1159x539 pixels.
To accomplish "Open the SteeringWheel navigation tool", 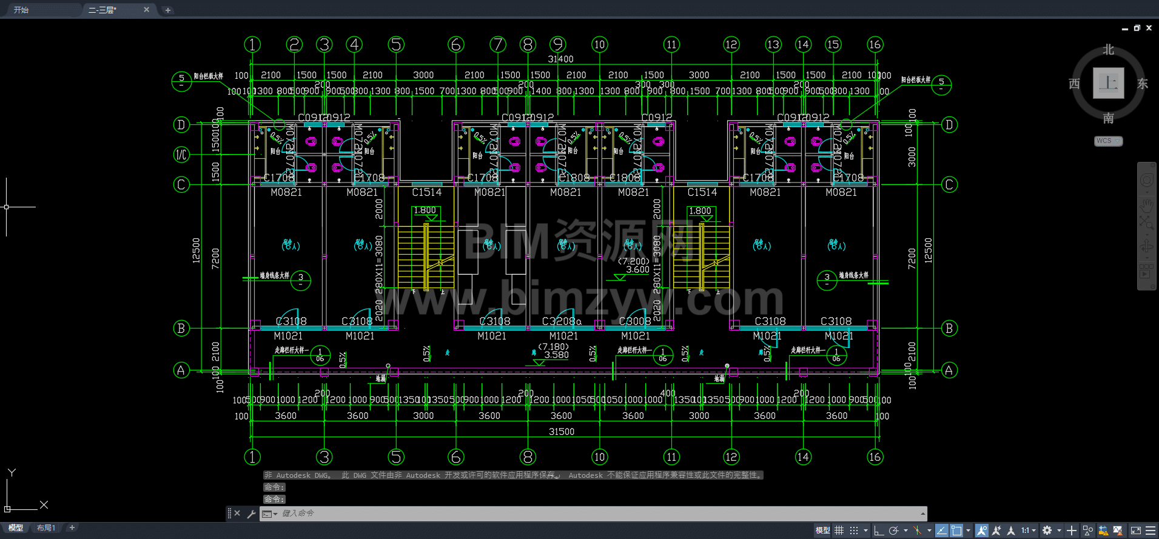I will click(x=1146, y=180).
